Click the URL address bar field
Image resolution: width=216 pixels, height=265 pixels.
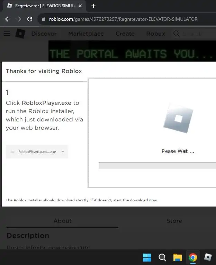pyautogui.click(x=127, y=19)
